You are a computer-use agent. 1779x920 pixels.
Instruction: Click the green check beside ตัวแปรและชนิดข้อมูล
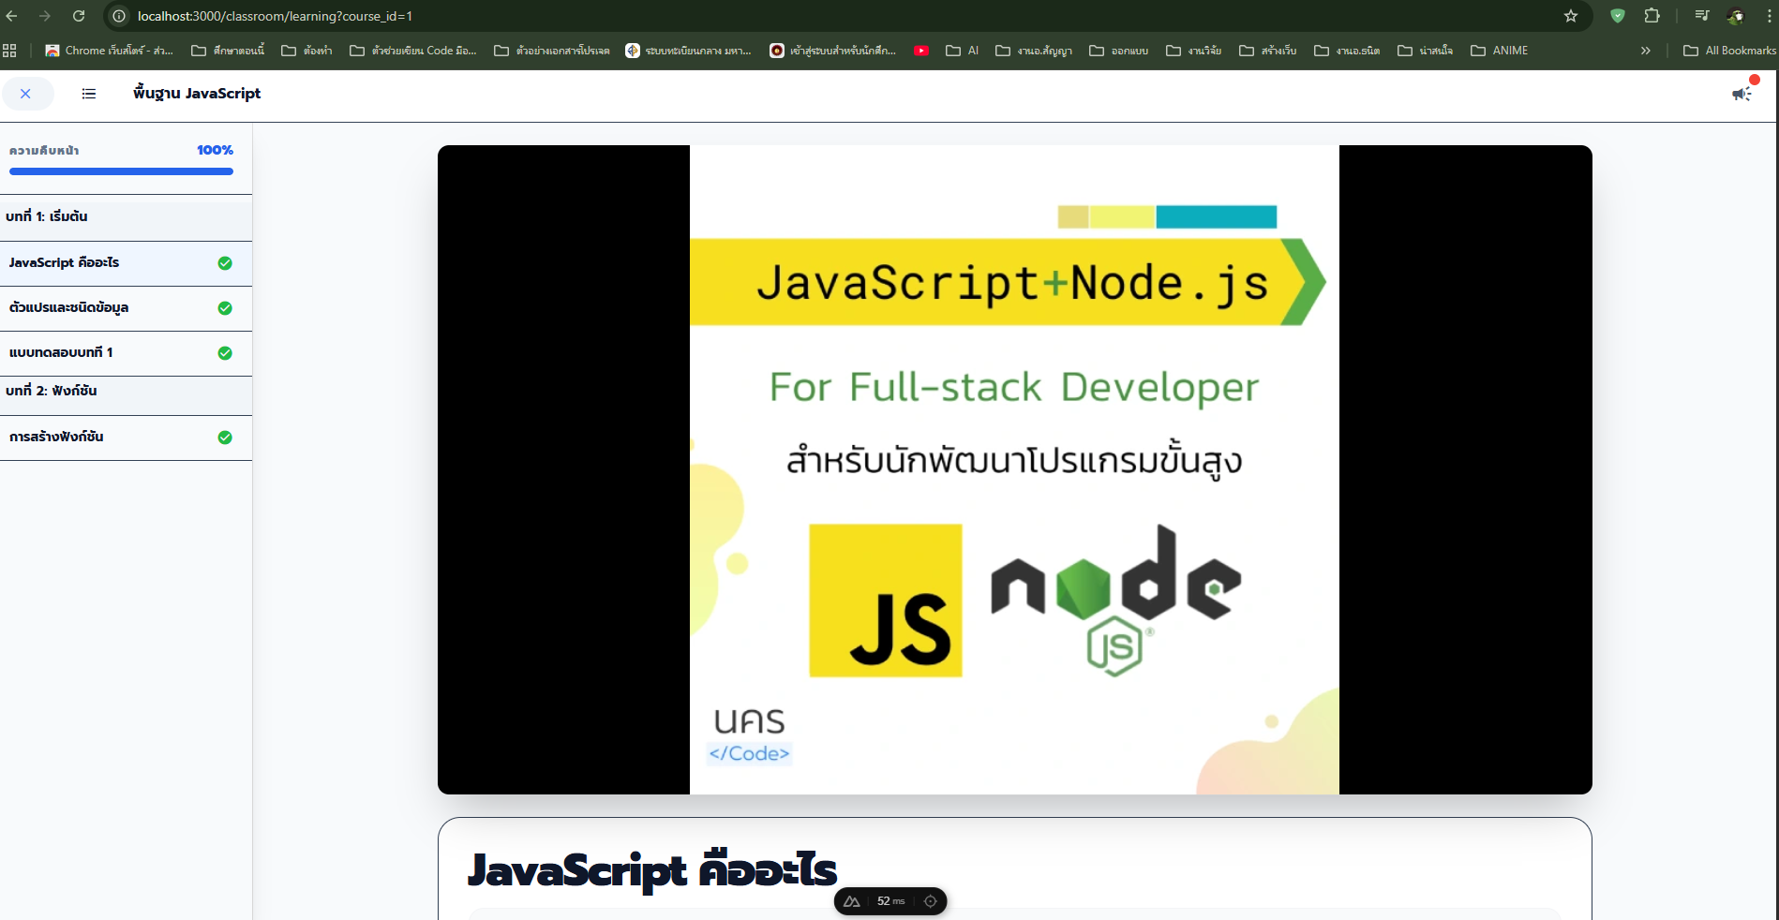click(x=225, y=308)
